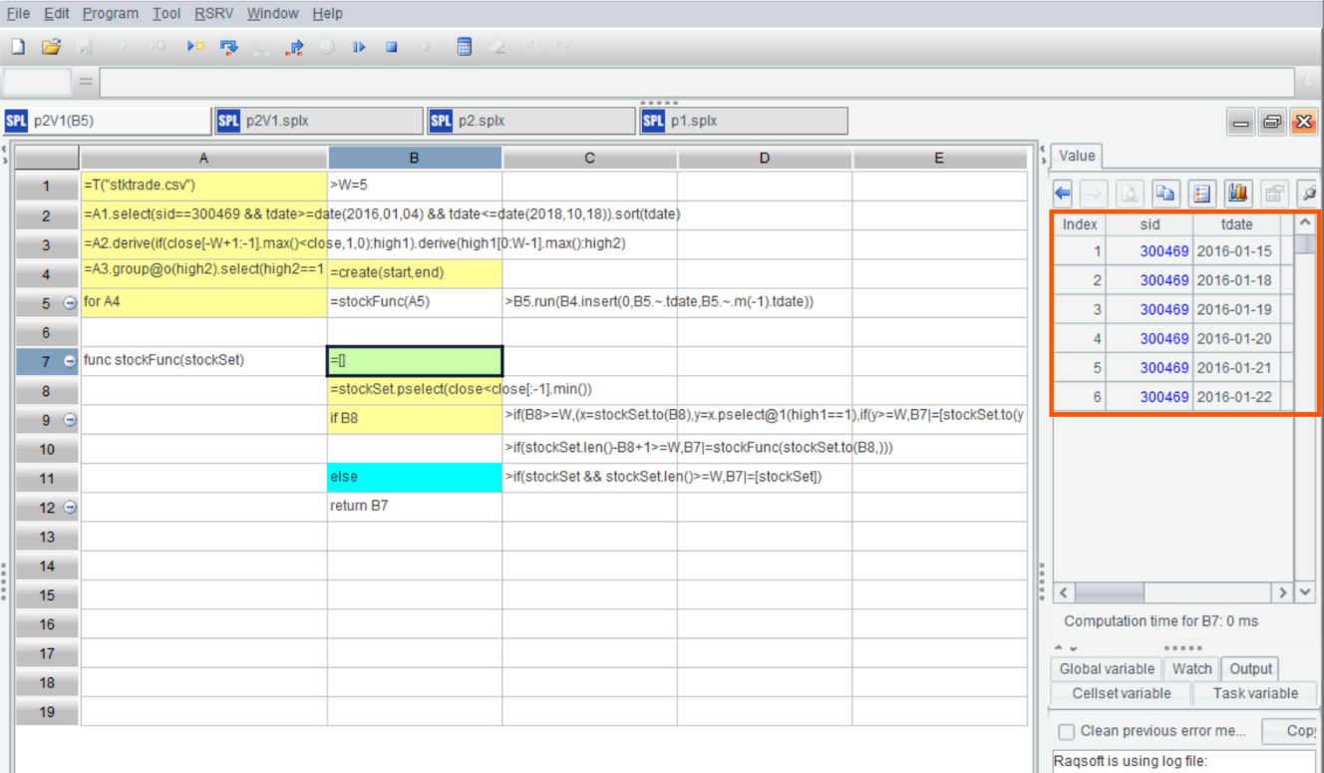Open the Program menu

[x=111, y=13]
